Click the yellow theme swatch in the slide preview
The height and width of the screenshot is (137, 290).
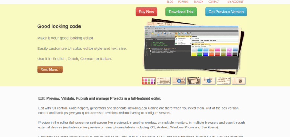194,54
